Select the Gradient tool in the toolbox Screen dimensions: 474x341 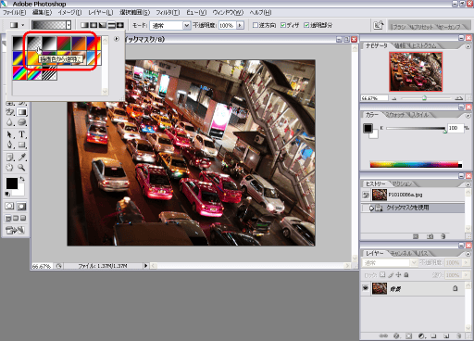[21, 112]
